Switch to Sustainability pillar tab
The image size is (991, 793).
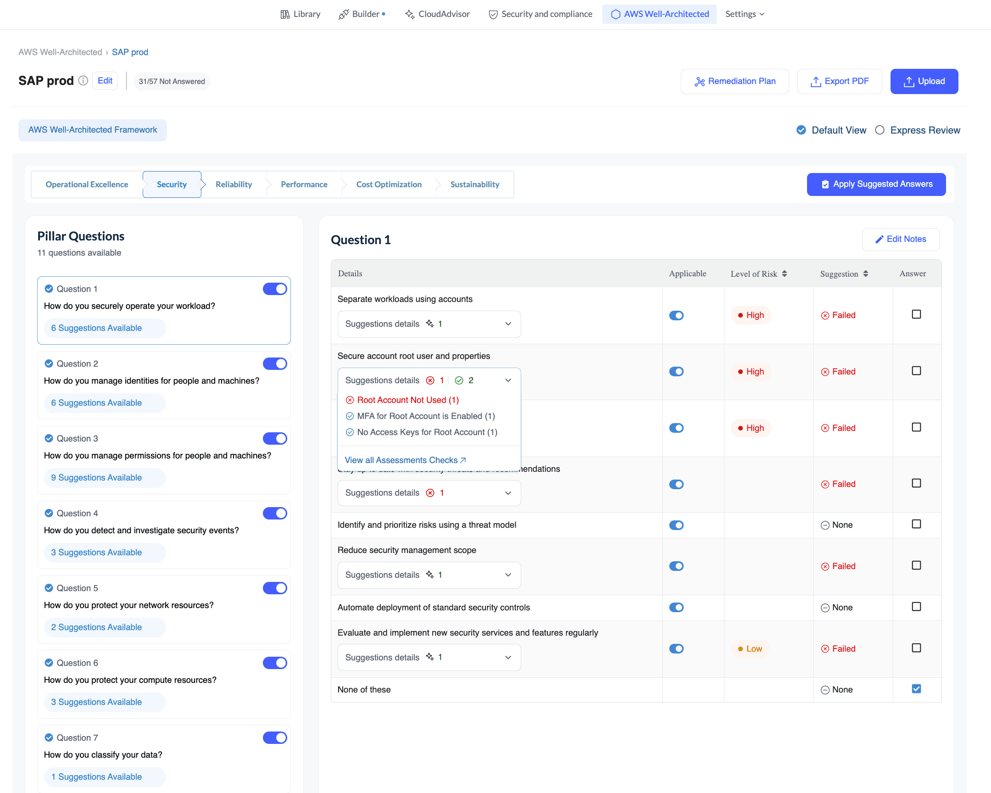pos(475,184)
